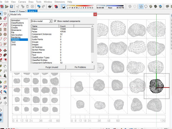The height and width of the screenshot is (129, 172).
Task: Undo the last action with blue arrow
Action: tap(39, 6)
